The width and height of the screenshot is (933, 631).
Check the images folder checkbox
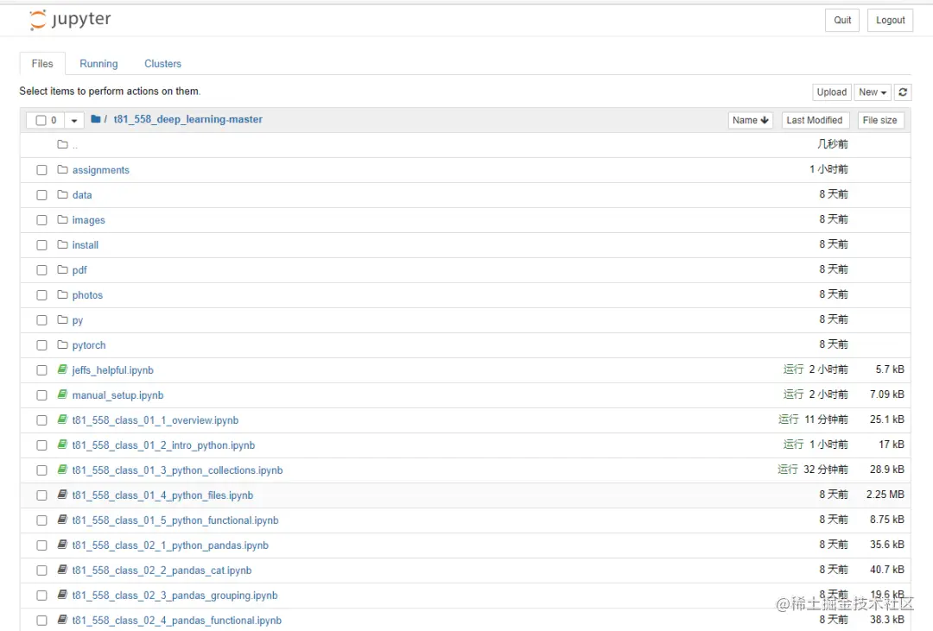click(41, 220)
